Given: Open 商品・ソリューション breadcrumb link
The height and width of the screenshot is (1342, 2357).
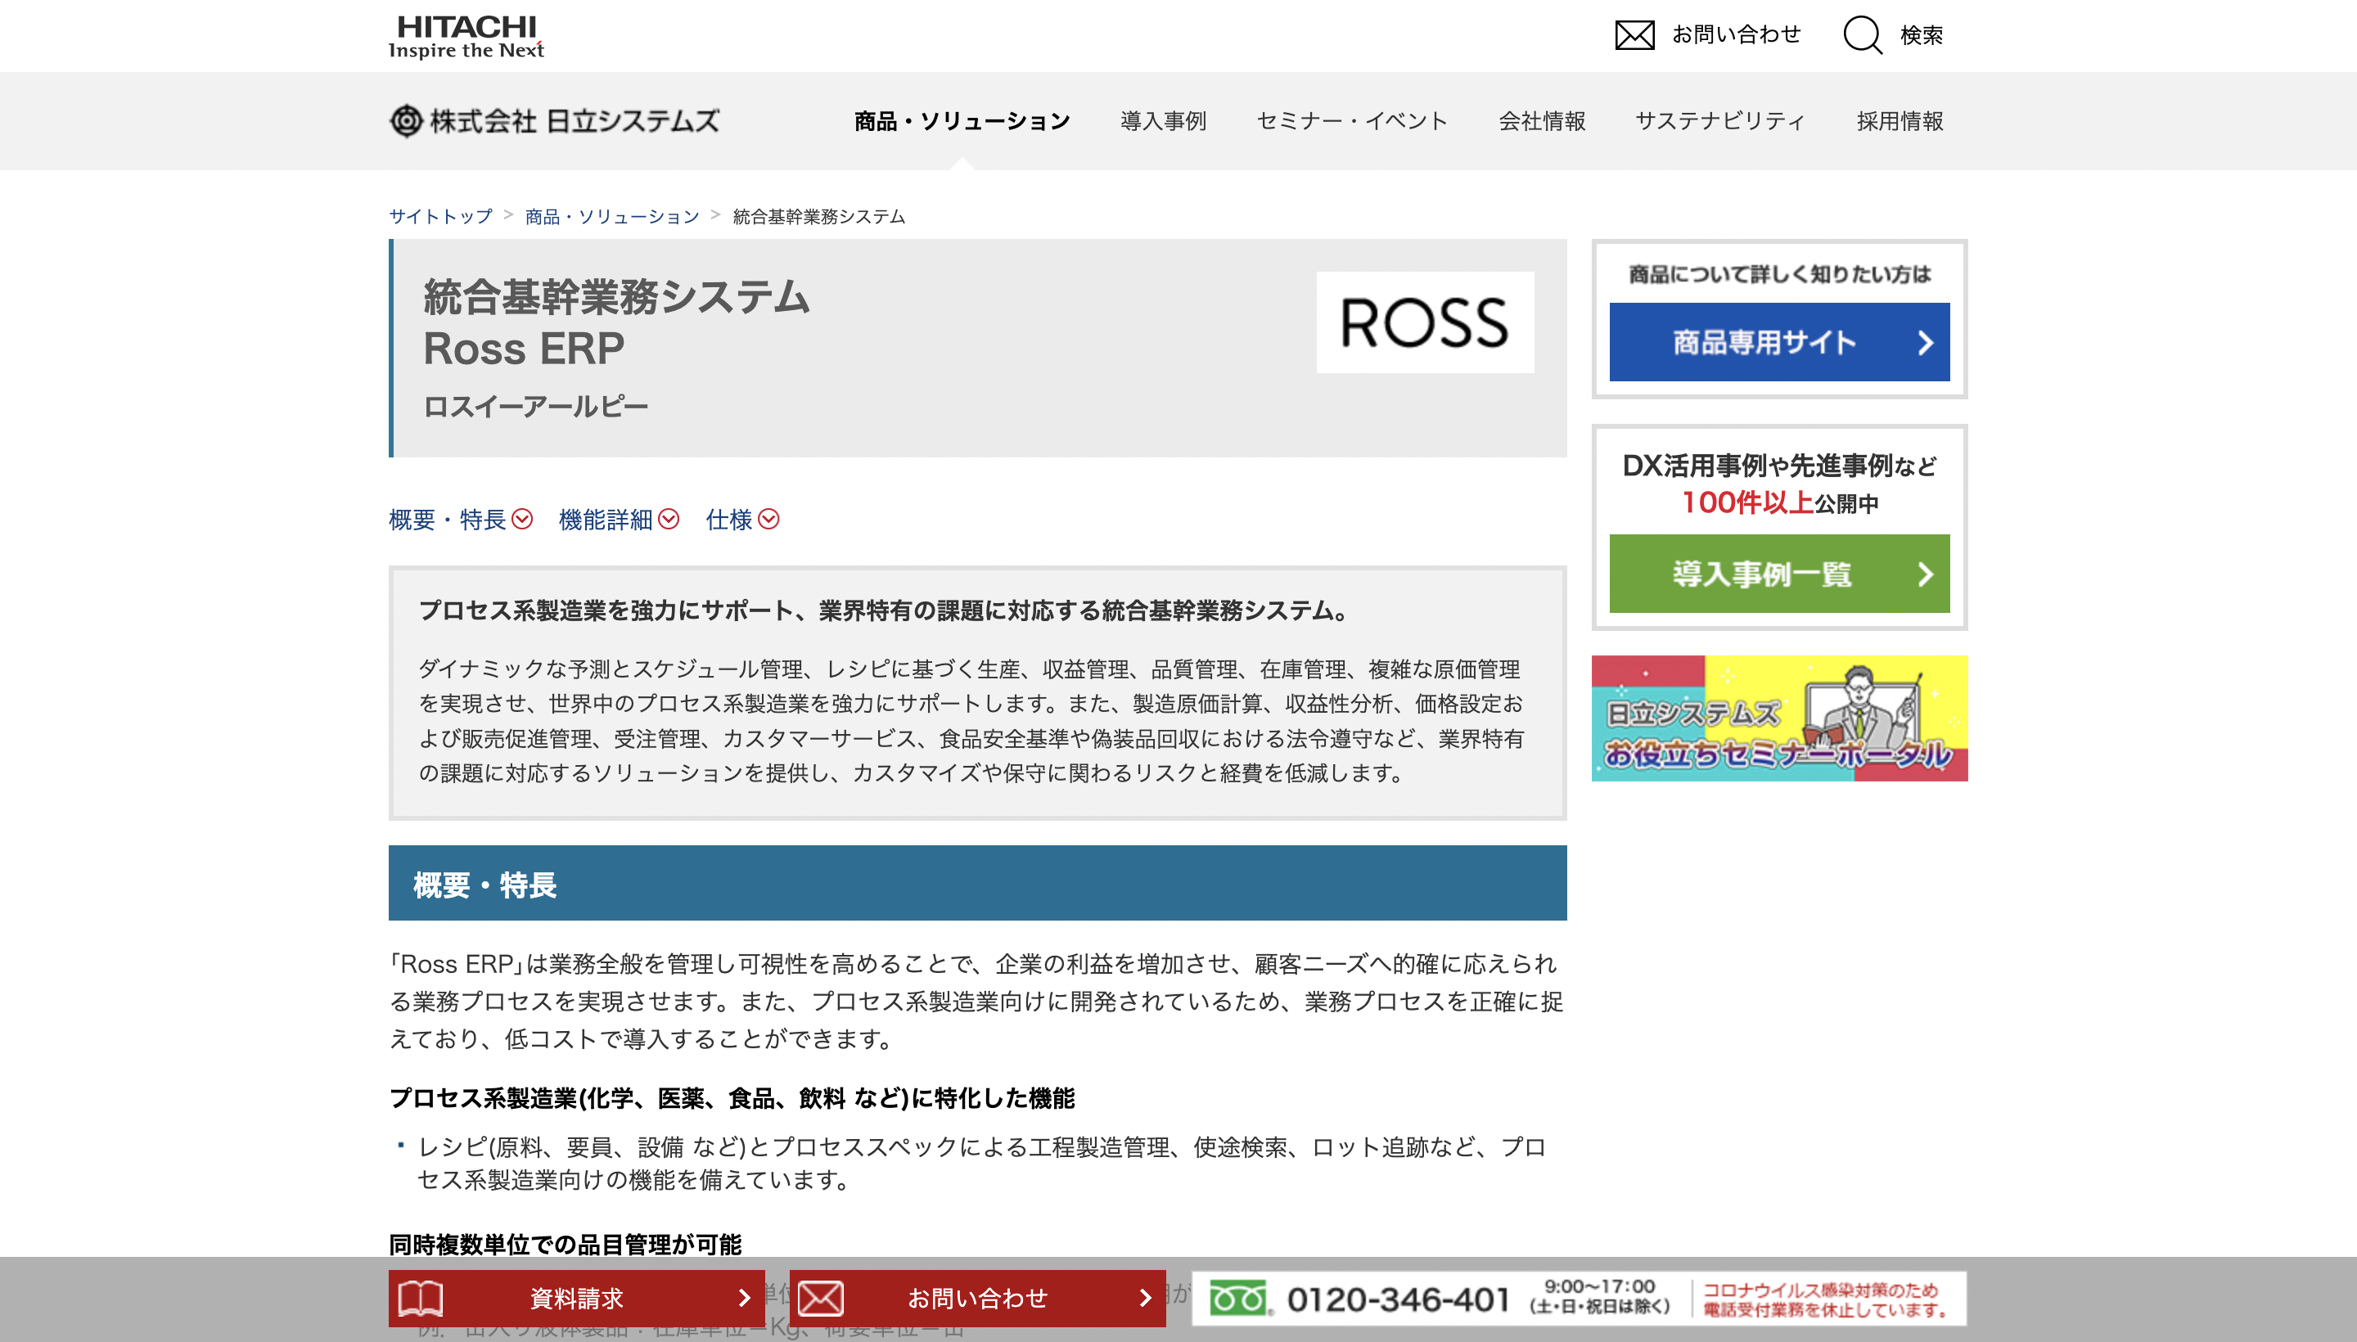Looking at the screenshot, I should (611, 217).
